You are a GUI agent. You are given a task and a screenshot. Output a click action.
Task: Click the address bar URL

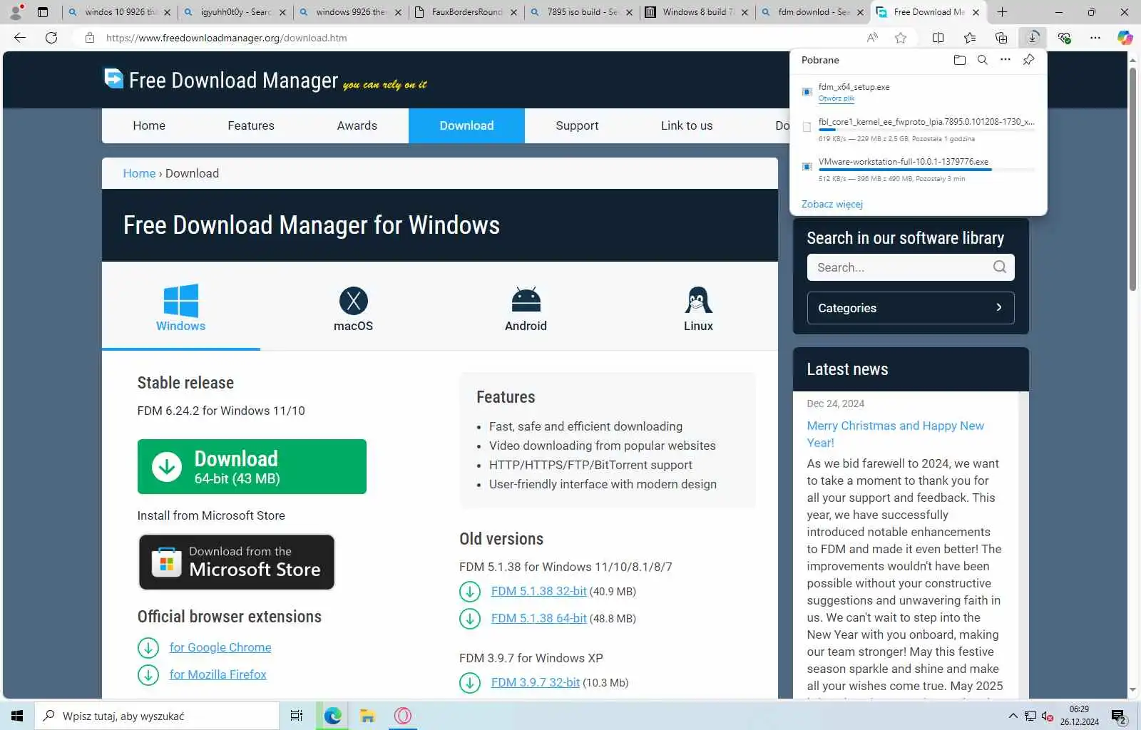point(226,38)
